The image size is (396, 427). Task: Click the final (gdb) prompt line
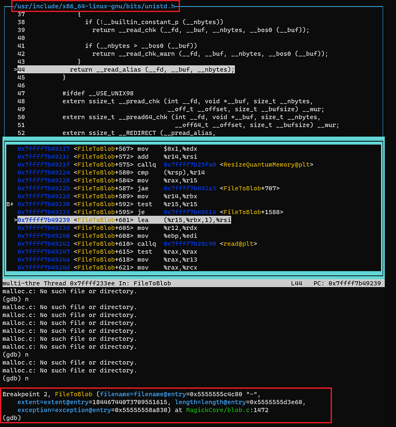12,418
